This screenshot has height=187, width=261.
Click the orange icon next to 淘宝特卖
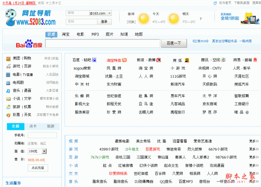click(x=124, y=60)
